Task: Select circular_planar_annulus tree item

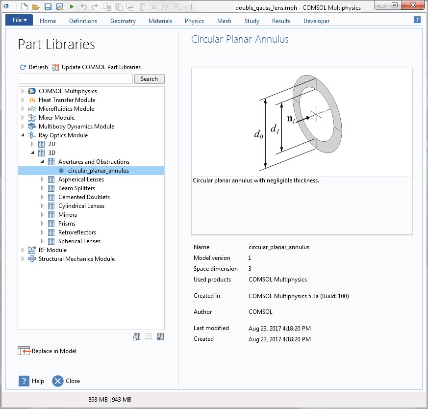Action: (x=98, y=171)
